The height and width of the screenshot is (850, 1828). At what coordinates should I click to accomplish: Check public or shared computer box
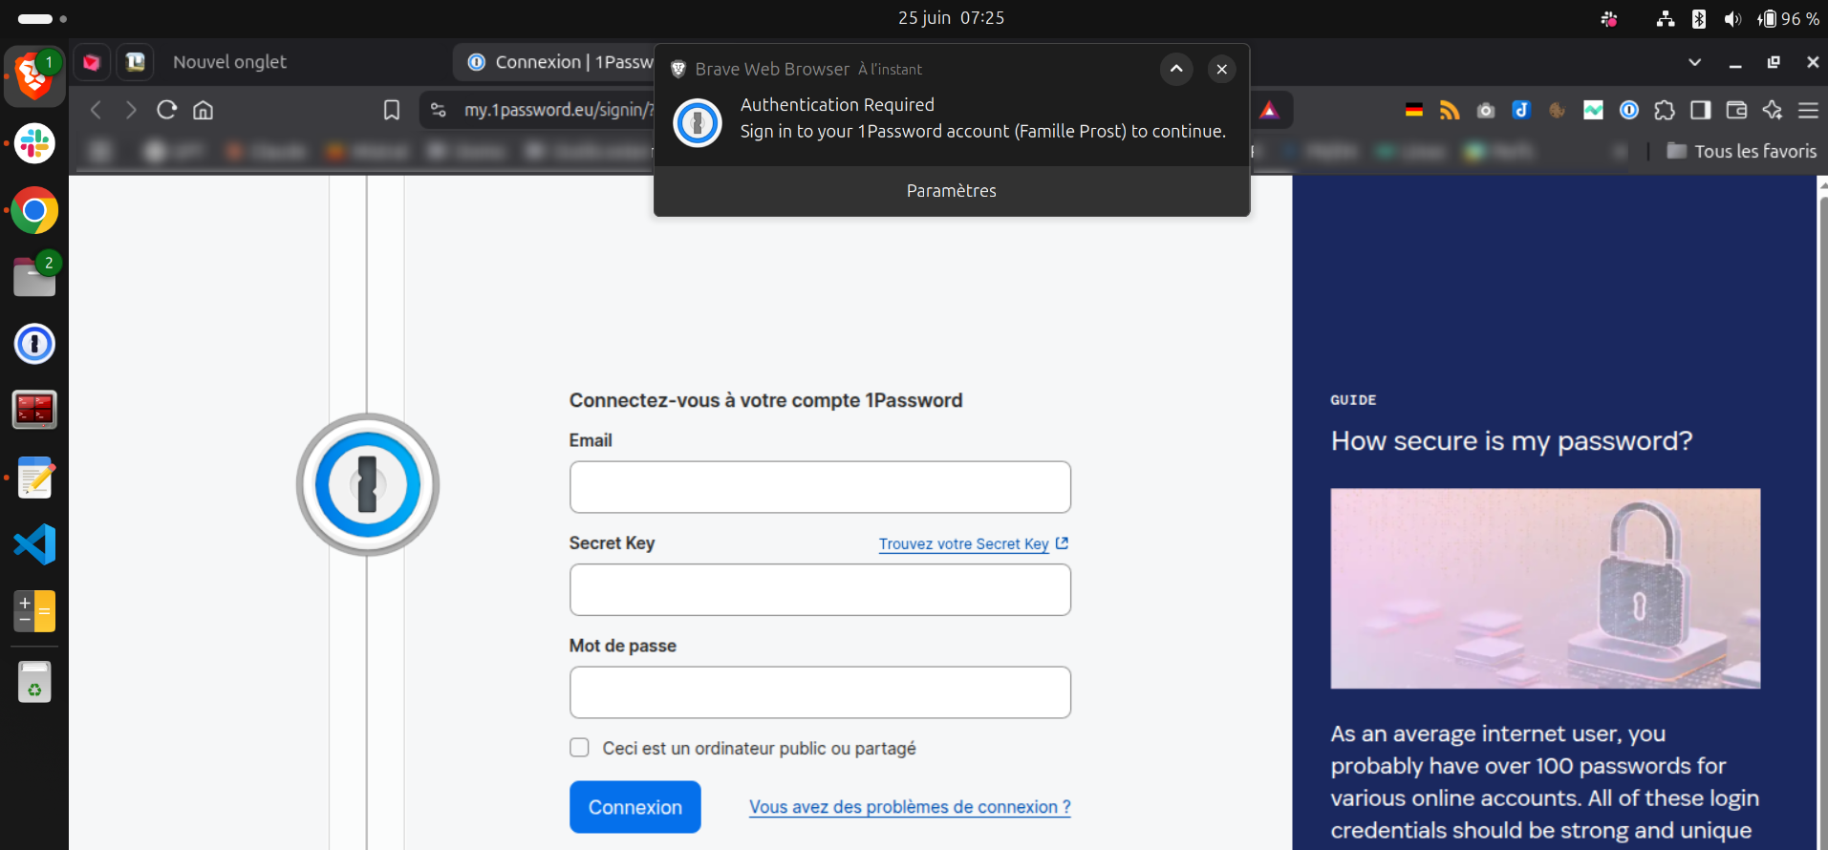pyautogui.click(x=579, y=748)
